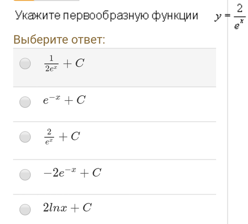Click the answer text e^-x + C

click(64, 100)
